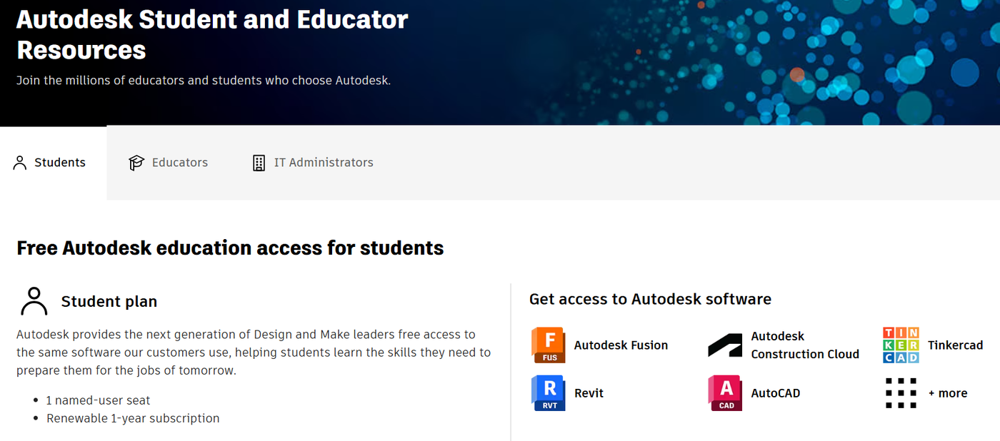
Task: Click the Tinkercad colorful grid logo
Action: pos(901,345)
